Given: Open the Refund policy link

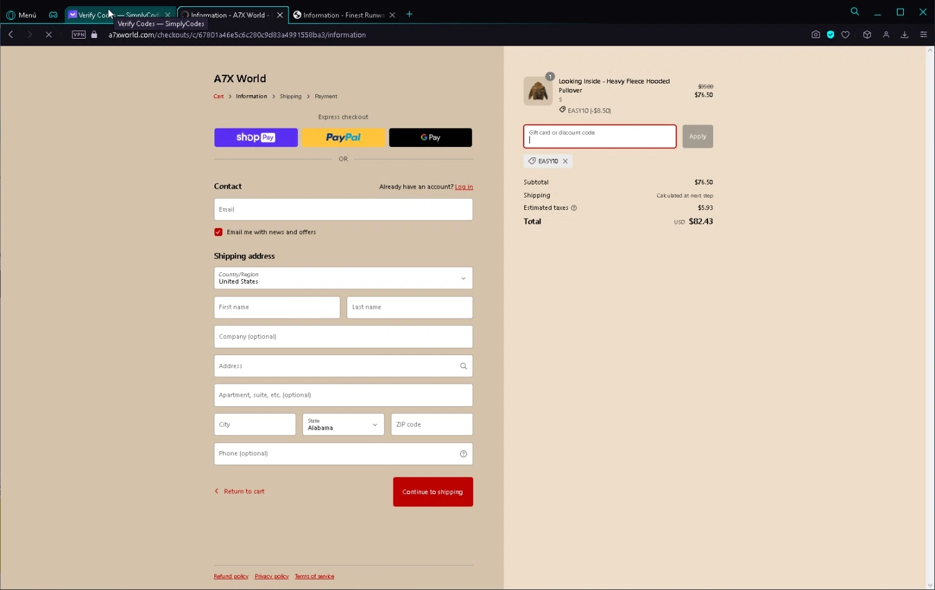Looking at the screenshot, I should [231, 576].
